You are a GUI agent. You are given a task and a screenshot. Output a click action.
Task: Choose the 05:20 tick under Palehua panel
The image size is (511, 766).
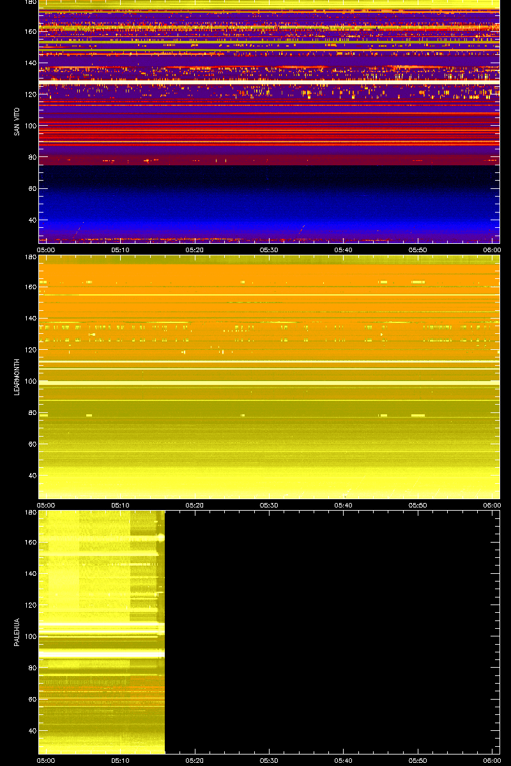point(195,760)
